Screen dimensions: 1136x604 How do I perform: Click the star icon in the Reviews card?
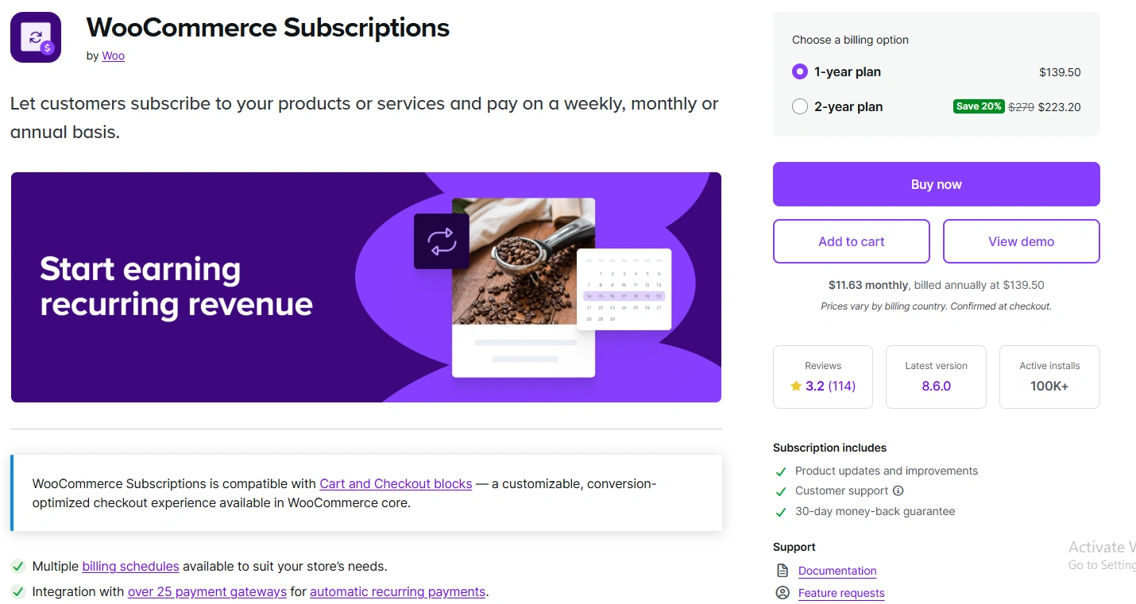794,386
